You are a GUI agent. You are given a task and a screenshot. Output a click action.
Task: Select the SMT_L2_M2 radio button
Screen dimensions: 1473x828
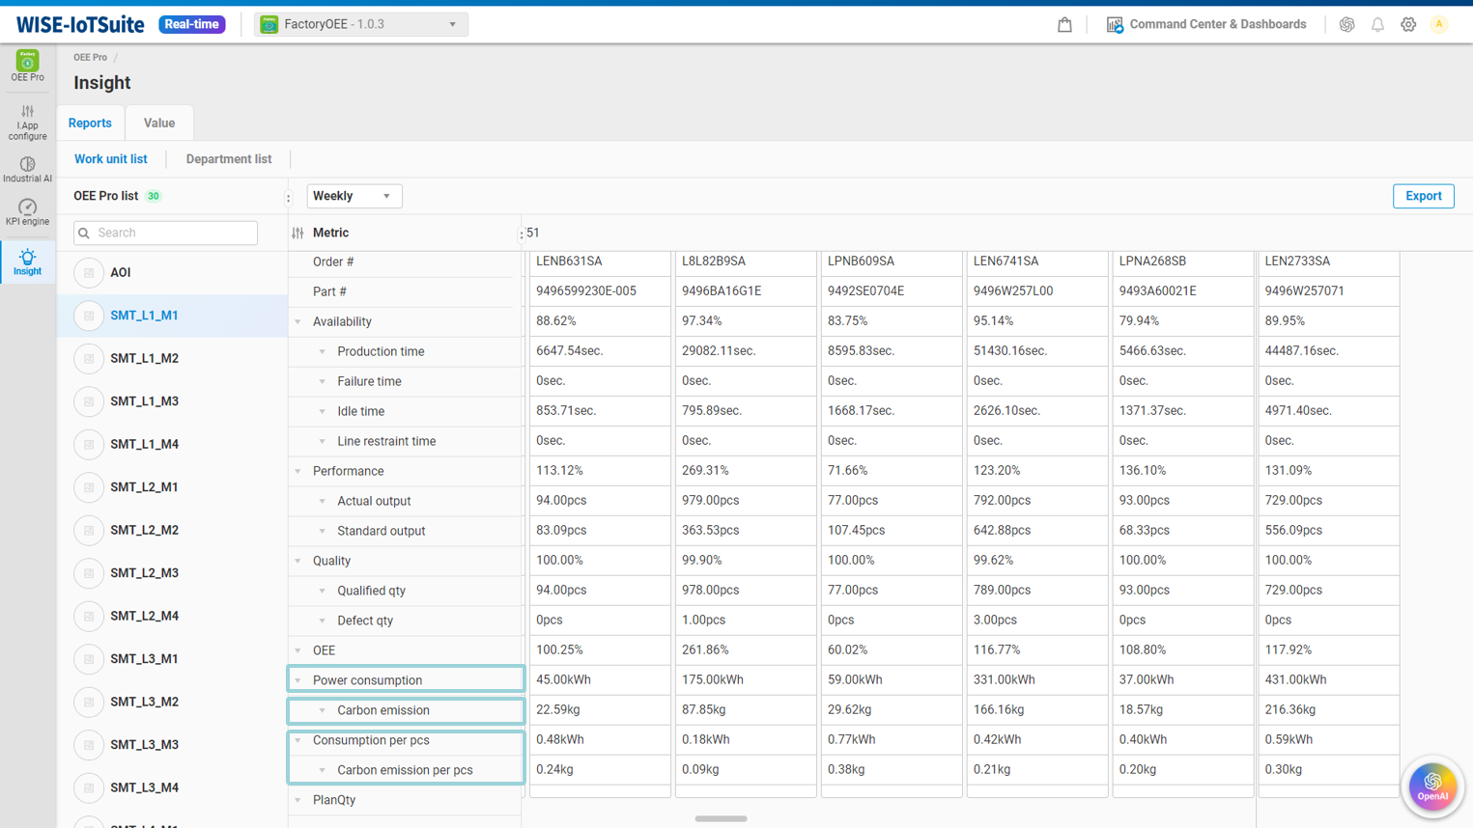(89, 531)
